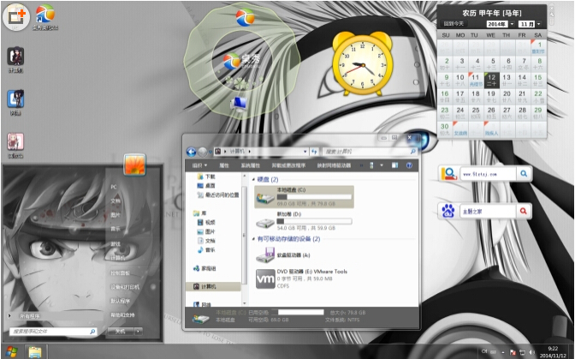Viewport: 575px width, 359px height.
Task: Click 系统属性 in Explorer toolbar
Action: click(x=251, y=165)
